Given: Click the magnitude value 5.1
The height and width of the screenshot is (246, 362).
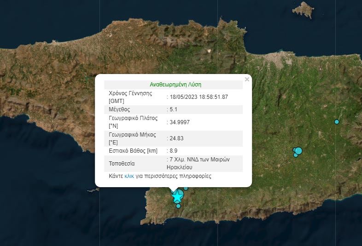Looking at the screenshot, I should coord(174,109).
